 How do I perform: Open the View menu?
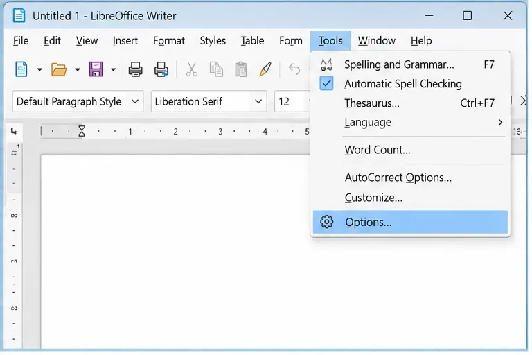point(87,41)
